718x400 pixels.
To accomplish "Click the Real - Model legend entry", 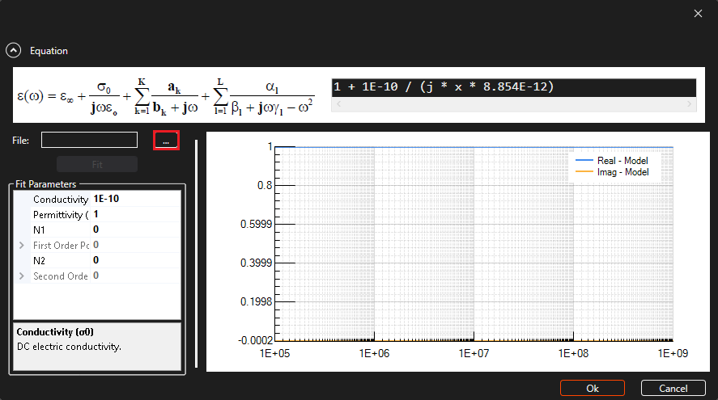I will coord(612,161).
